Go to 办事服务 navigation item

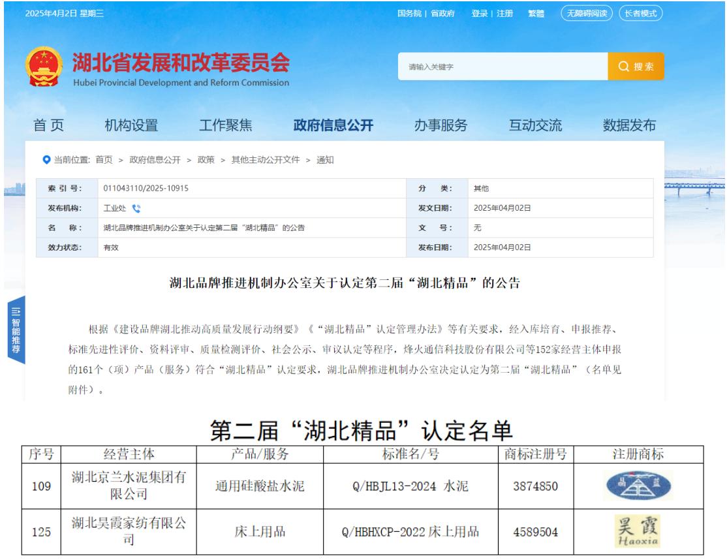tap(441, 126)
